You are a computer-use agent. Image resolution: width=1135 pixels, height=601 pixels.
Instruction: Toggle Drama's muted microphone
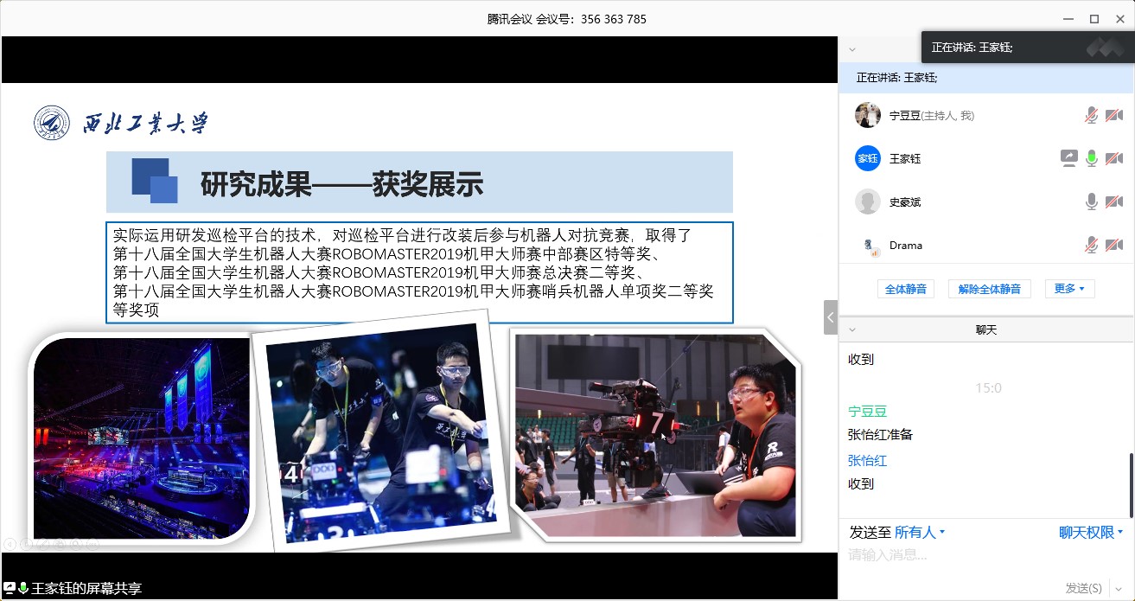tap(1092, 246)
